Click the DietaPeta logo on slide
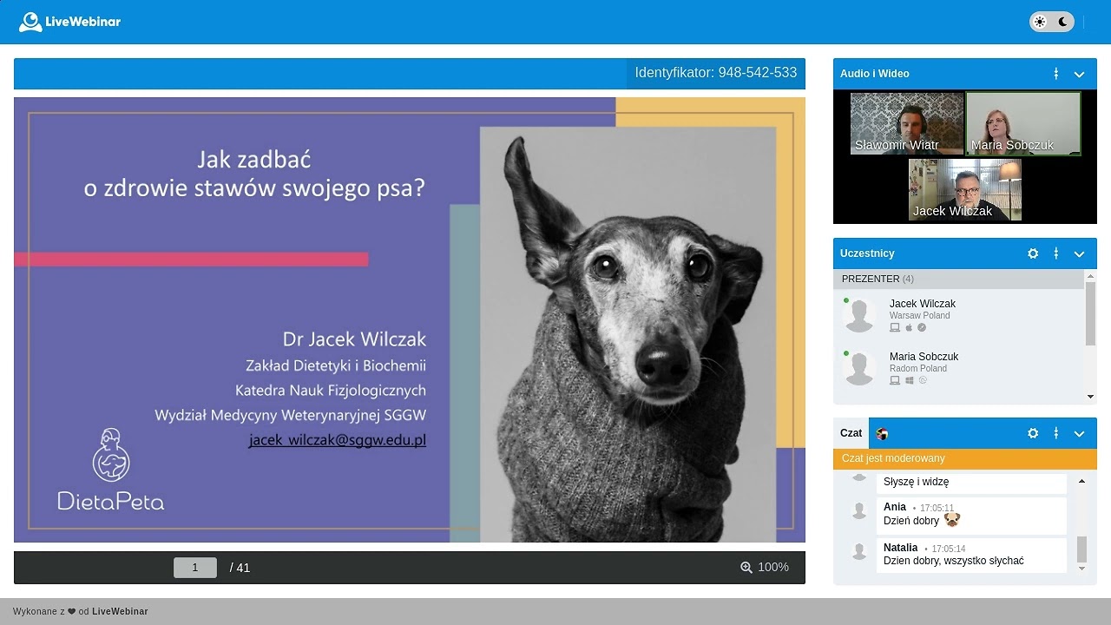The height and width of the screenshot is (625, 1111). pos(111,469)
